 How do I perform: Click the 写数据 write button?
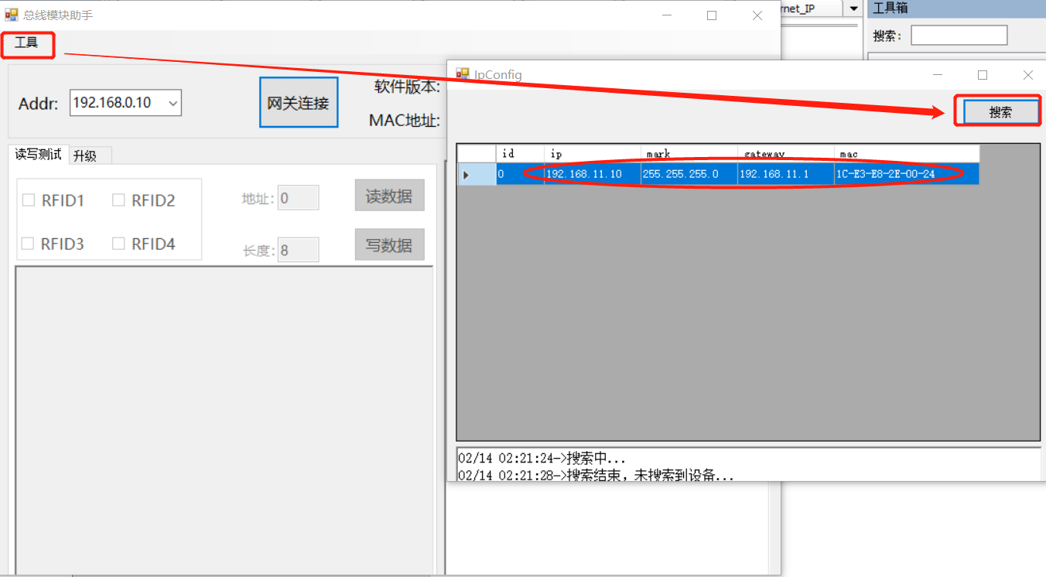coord(389,244)
